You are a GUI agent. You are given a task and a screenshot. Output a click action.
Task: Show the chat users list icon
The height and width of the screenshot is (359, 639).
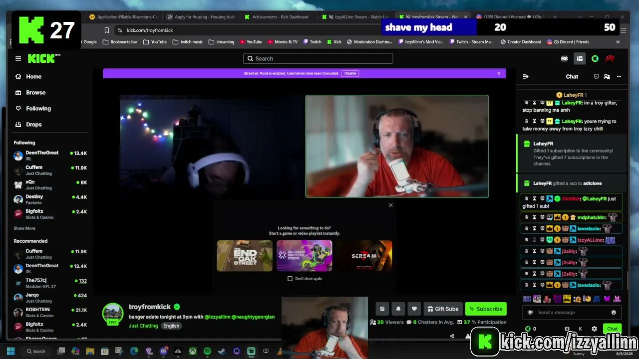tap(607, 77)
